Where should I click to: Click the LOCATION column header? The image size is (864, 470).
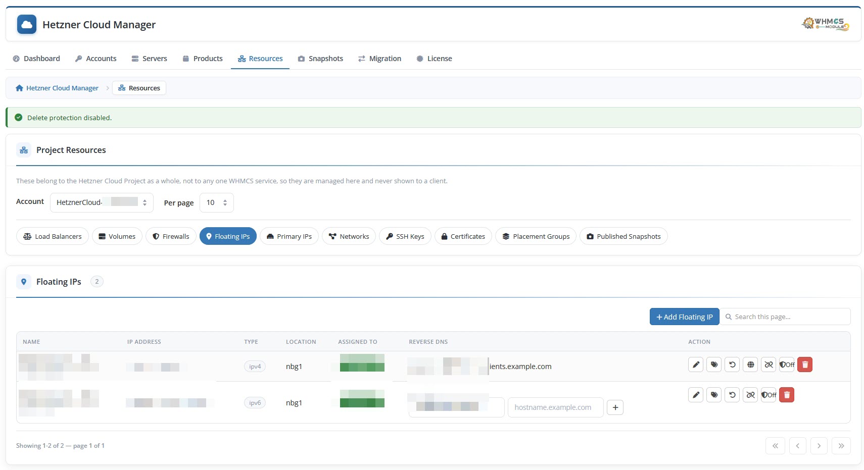click(301, 342)
